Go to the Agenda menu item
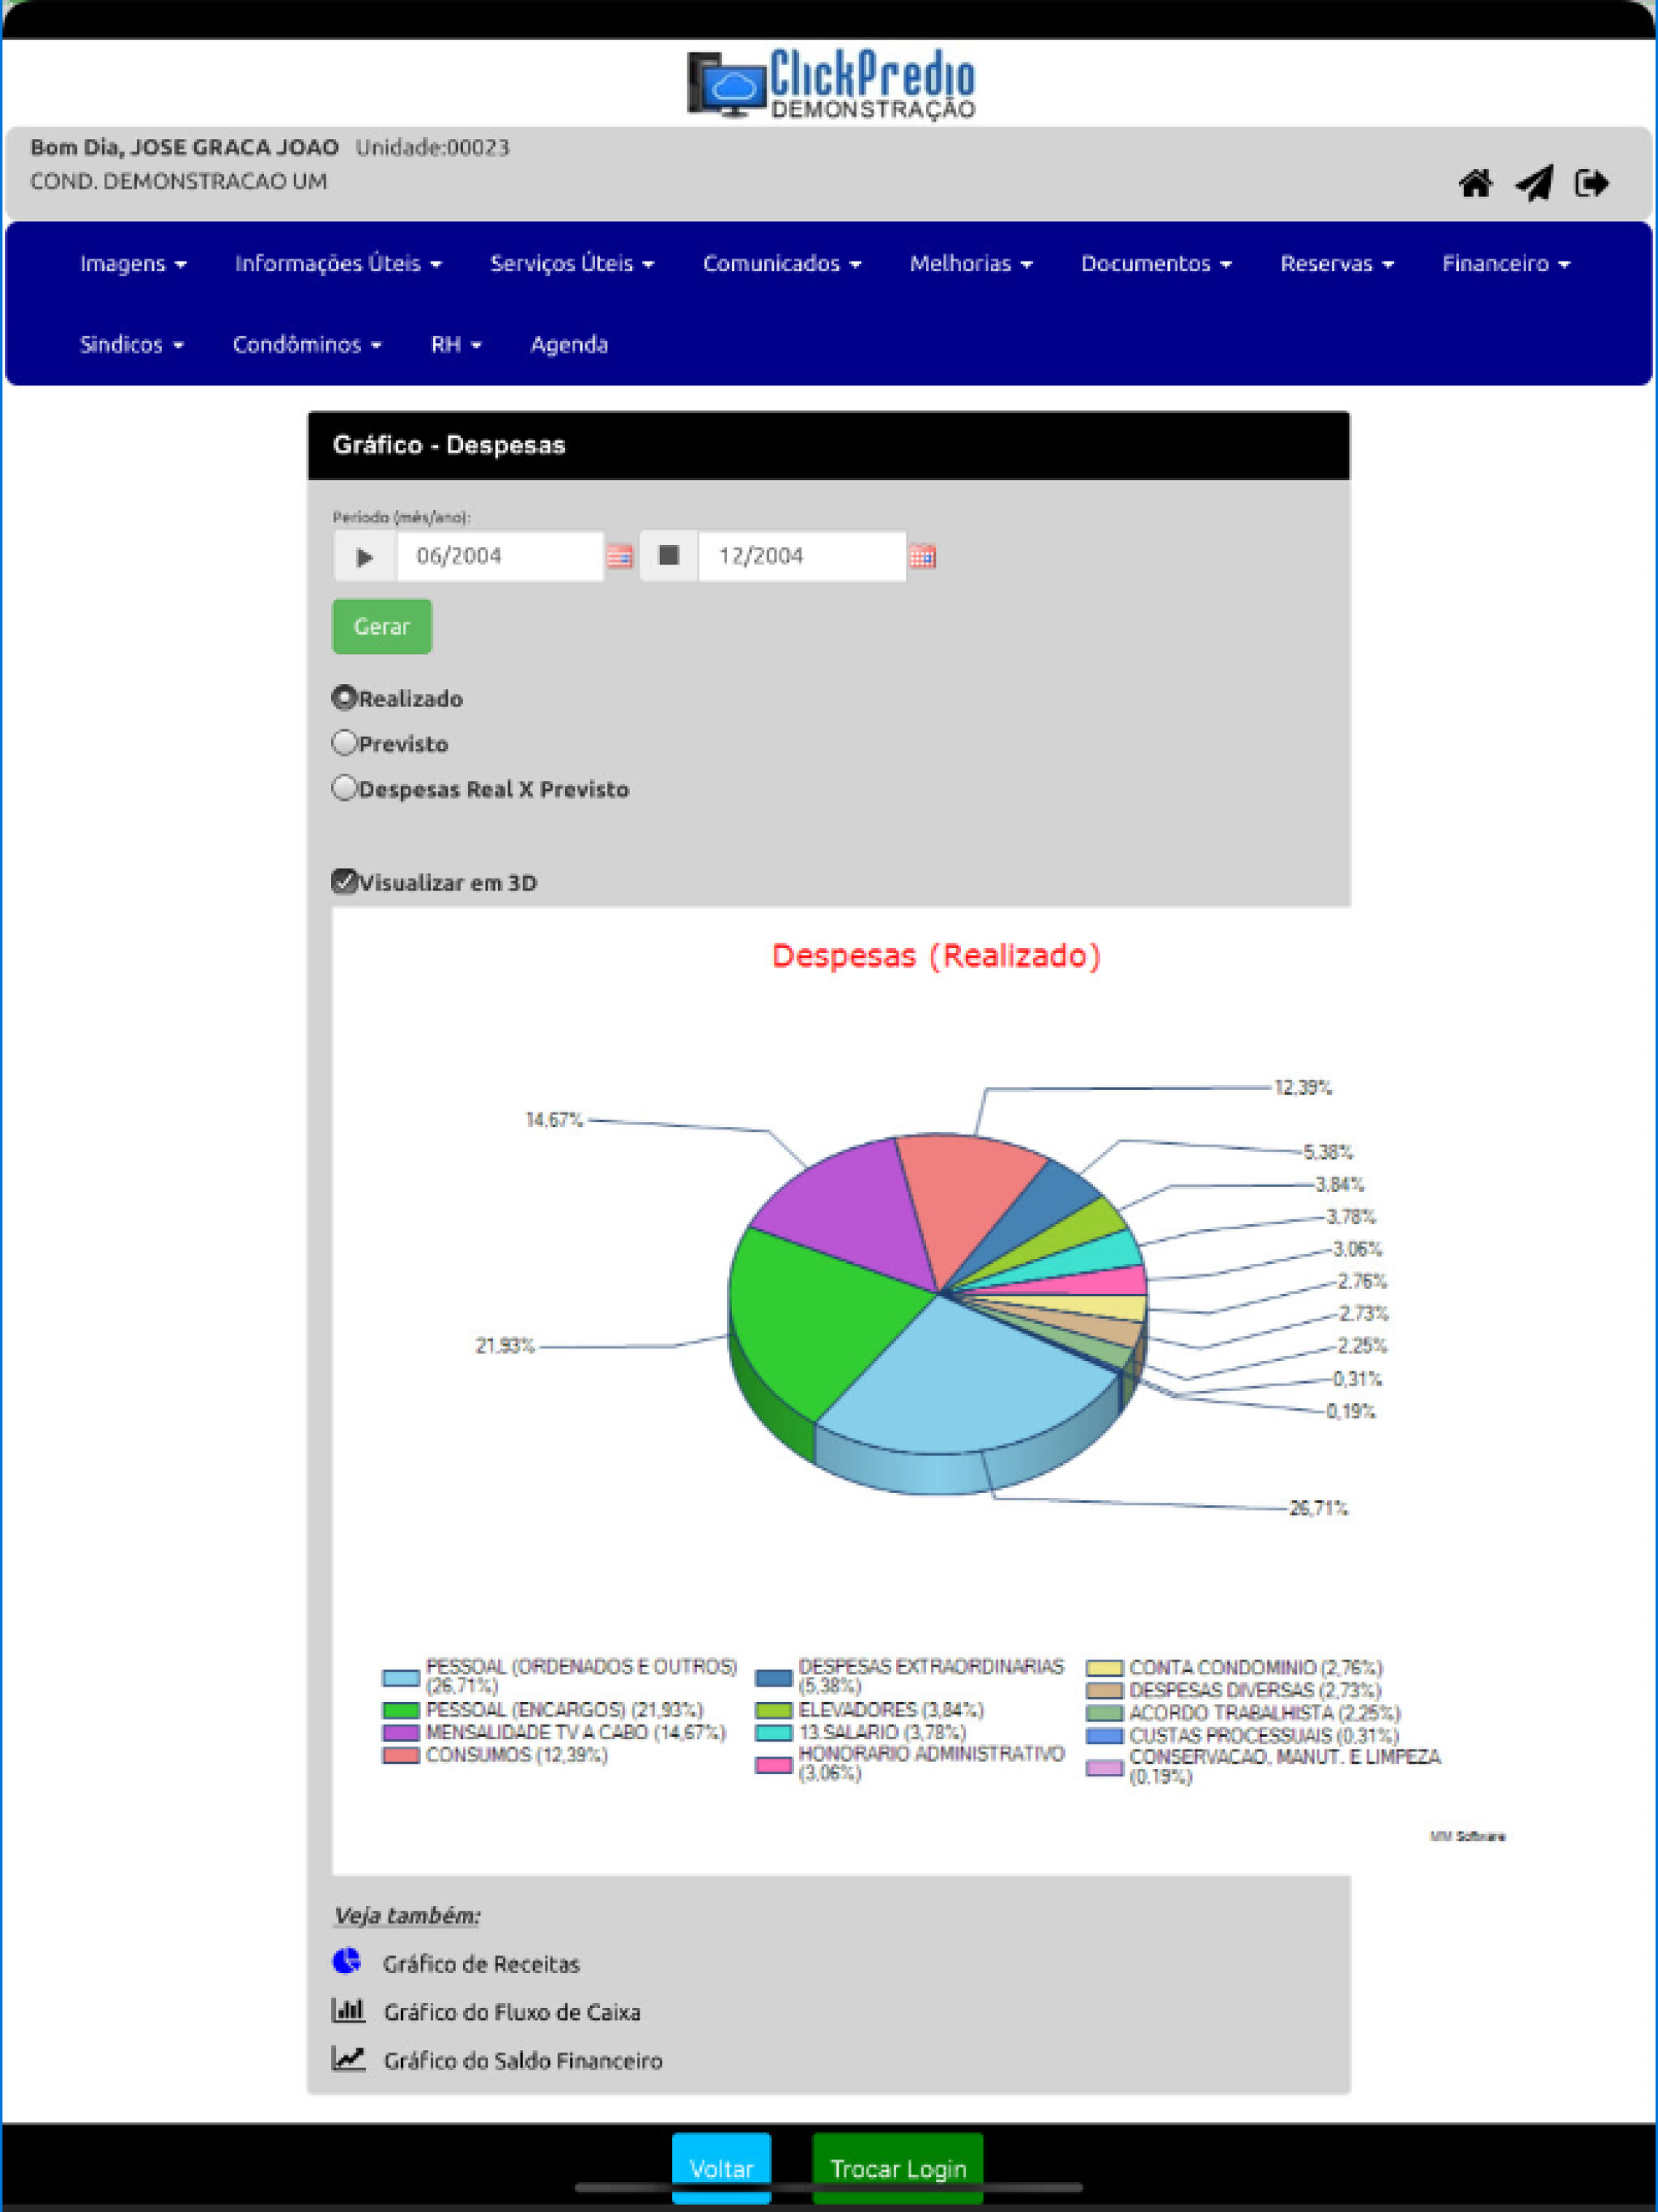Screen dimensions: 1658x2212 pyautogui.click(x=569, y=345)
